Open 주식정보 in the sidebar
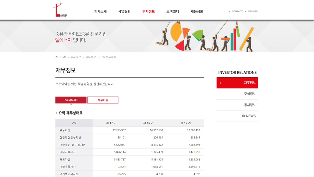The width and height of the screenshot is (314, 177). pos(250,94)
